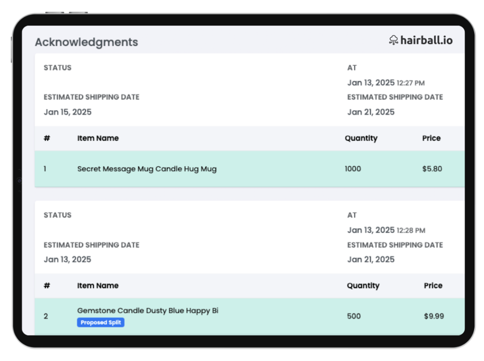
Task: Select the Secret Message Mug Candle row
Action: point(147,169)
